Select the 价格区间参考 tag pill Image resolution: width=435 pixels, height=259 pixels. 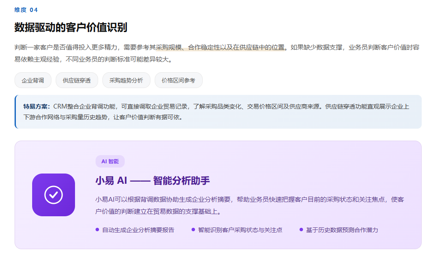[178, 80]
